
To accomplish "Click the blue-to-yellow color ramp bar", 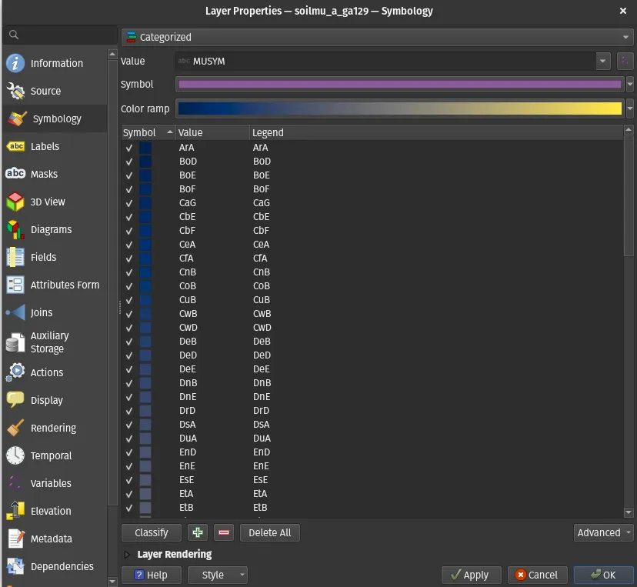I will (x=399, y=109).
